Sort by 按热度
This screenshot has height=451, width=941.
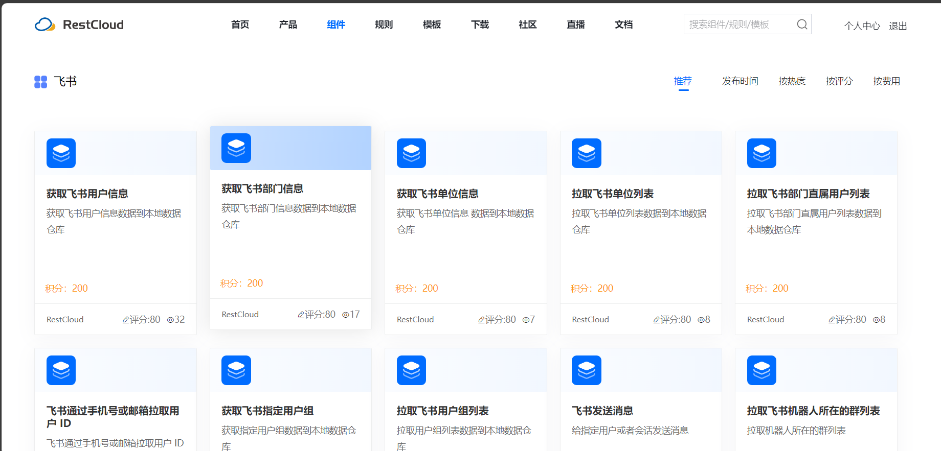coord(792,81)
